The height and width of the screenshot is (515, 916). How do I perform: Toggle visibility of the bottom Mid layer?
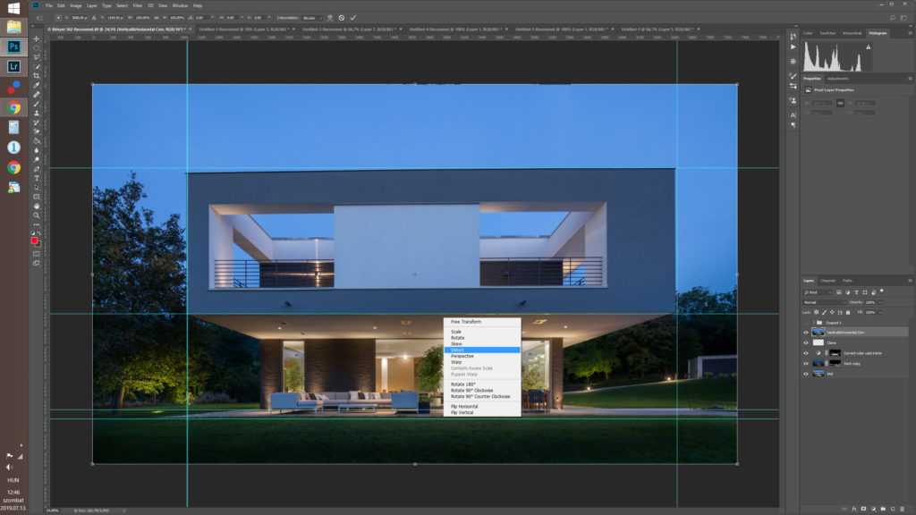point(806,375)
